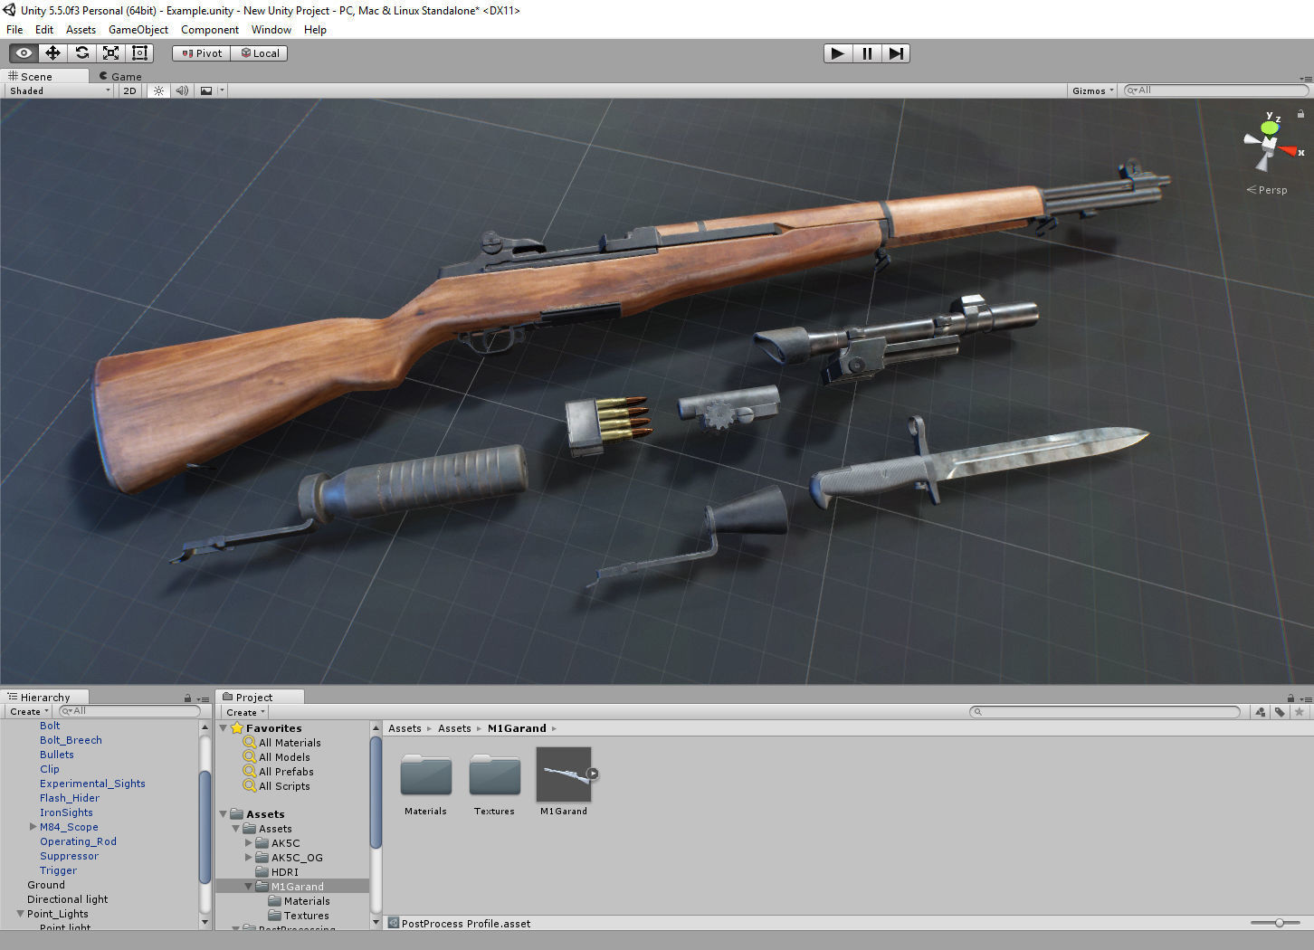1314x950 pixels.
Task: Select the Suppressor object in Hierarchy
Action: click(69, 856)
